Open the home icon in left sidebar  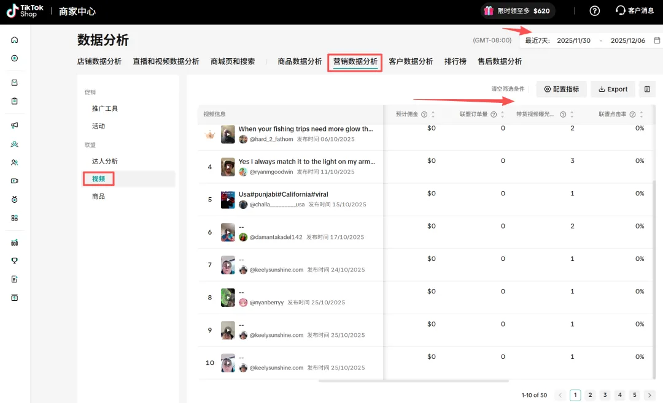[15, 40]
